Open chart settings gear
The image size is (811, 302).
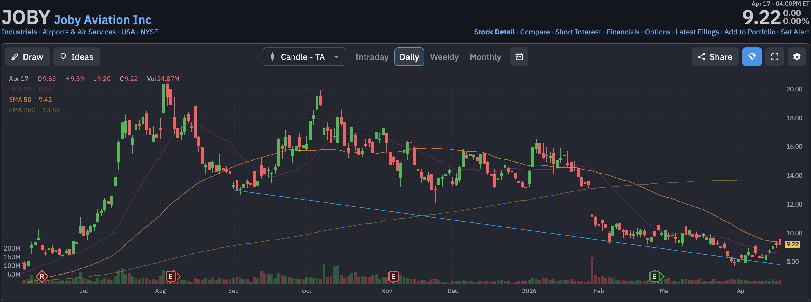point(796,57)
